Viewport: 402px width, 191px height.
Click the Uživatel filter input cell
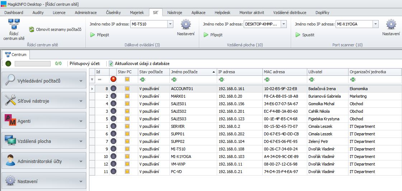328,79
